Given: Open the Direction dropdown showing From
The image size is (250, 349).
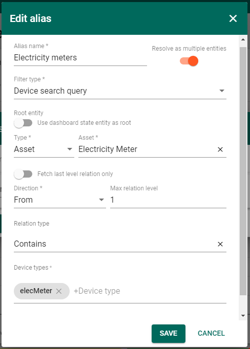Looking at the screenshot, I should 60,200.
